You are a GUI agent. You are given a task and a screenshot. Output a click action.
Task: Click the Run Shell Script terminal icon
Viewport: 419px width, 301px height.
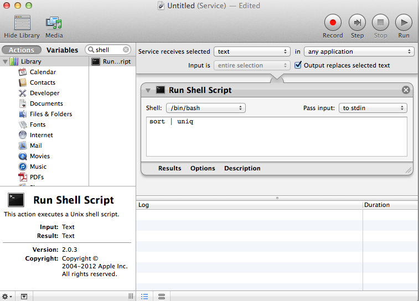pyautogui.click(x=161, y=90)
